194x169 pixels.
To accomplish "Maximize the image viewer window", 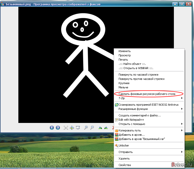I will tap(182, 4).
